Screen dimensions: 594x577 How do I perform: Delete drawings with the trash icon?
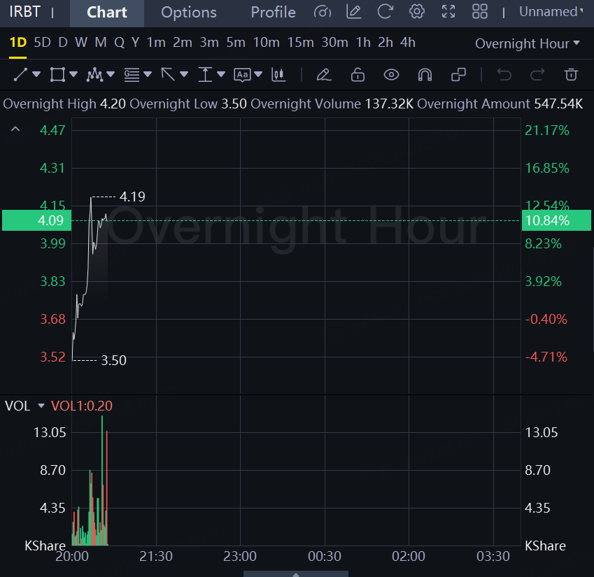coord(572,74)
